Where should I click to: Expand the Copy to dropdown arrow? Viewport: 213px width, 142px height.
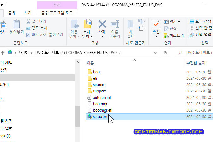click(x=91, y=36)
